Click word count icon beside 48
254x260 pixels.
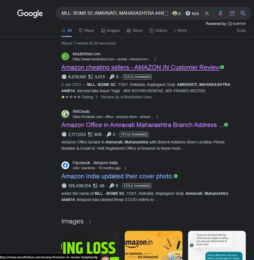click(x=95, y=186)
